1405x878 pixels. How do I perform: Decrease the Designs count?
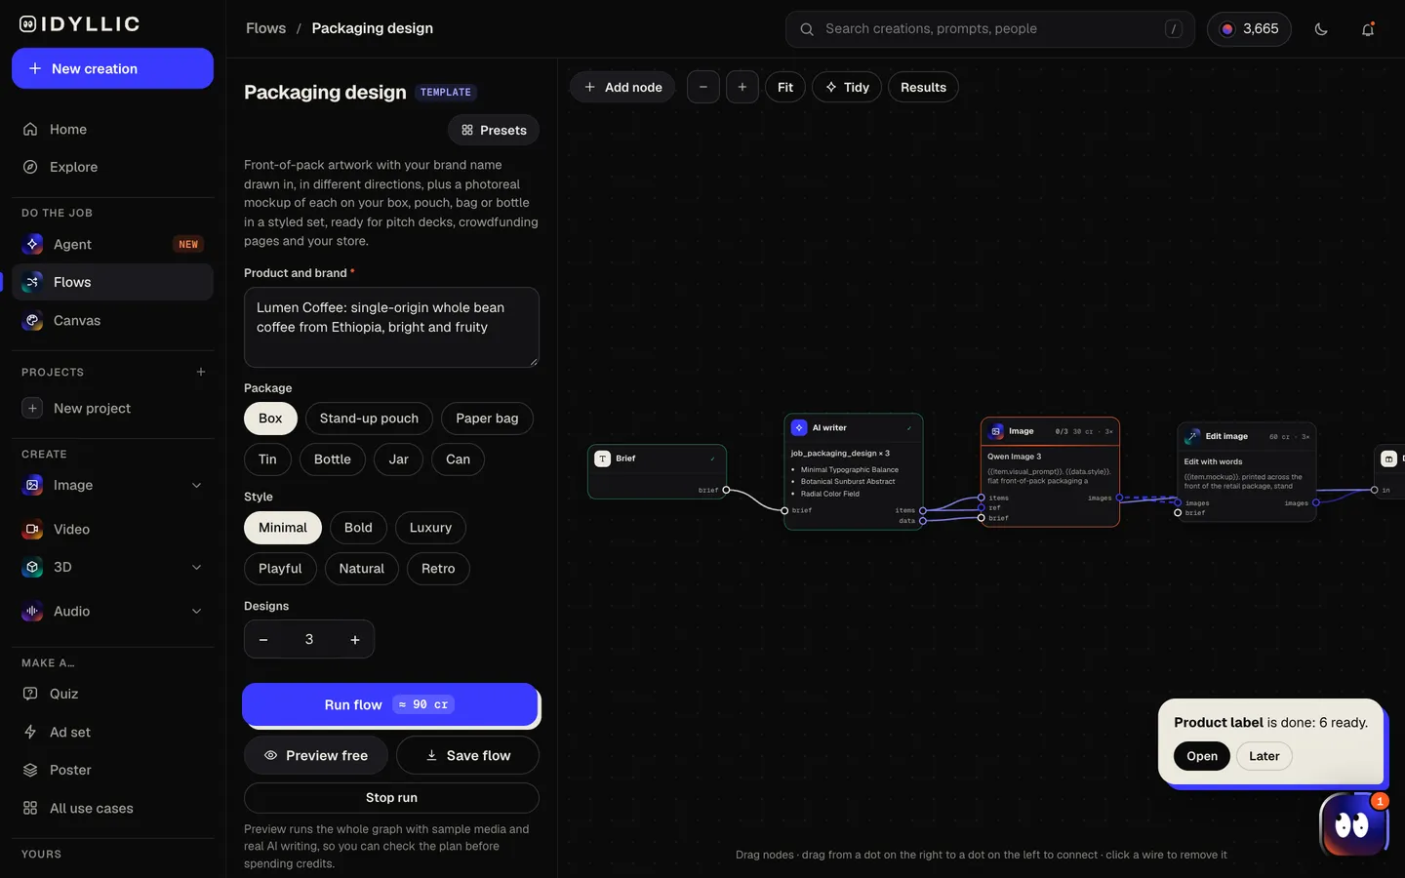(x=263, y=639)
